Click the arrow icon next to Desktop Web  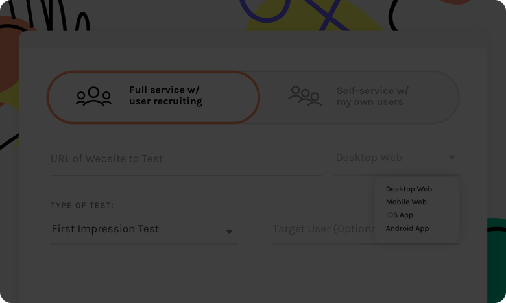pyautogui.click(x=452, y=158)
